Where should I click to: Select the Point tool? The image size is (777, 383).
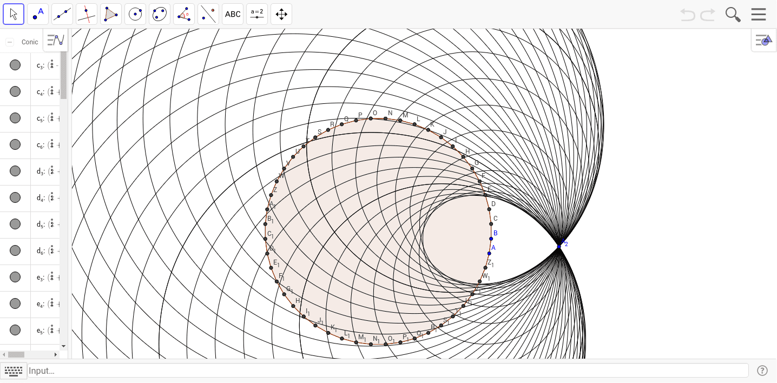point(38,14)
